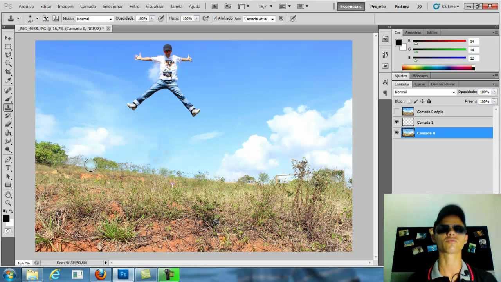The image size is (501, 282).
Task: Open the History panel icon
Action: tap(385, 54)
